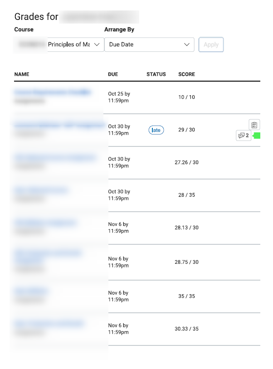Viewport: 273px width, 369px height.
Task: Click the NAME column header
Action: coord(22,74)
